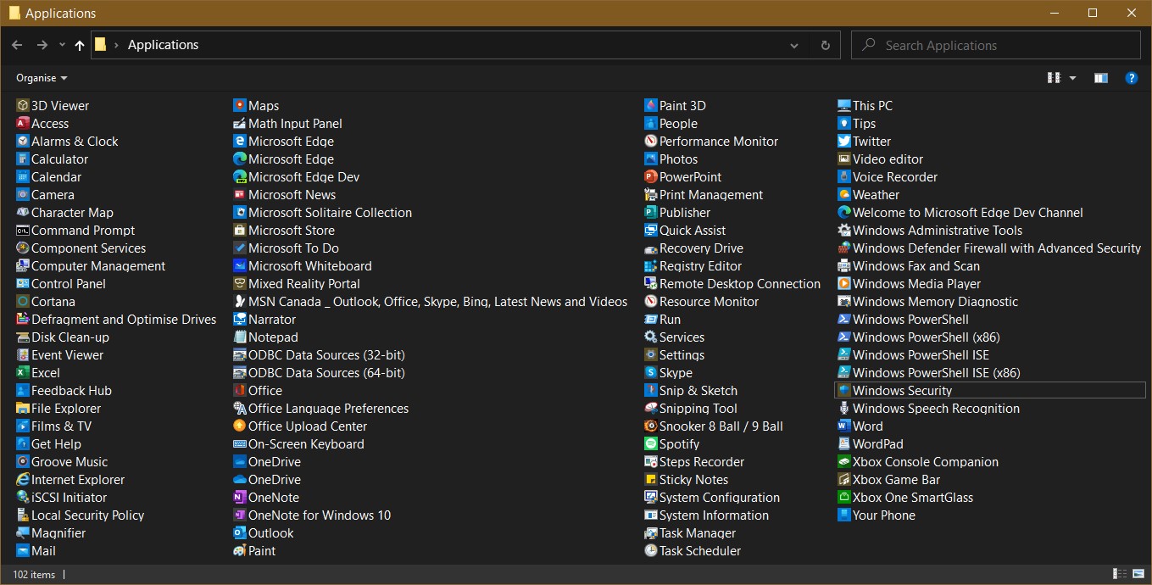Go forward to next folder

pos(42,46)
